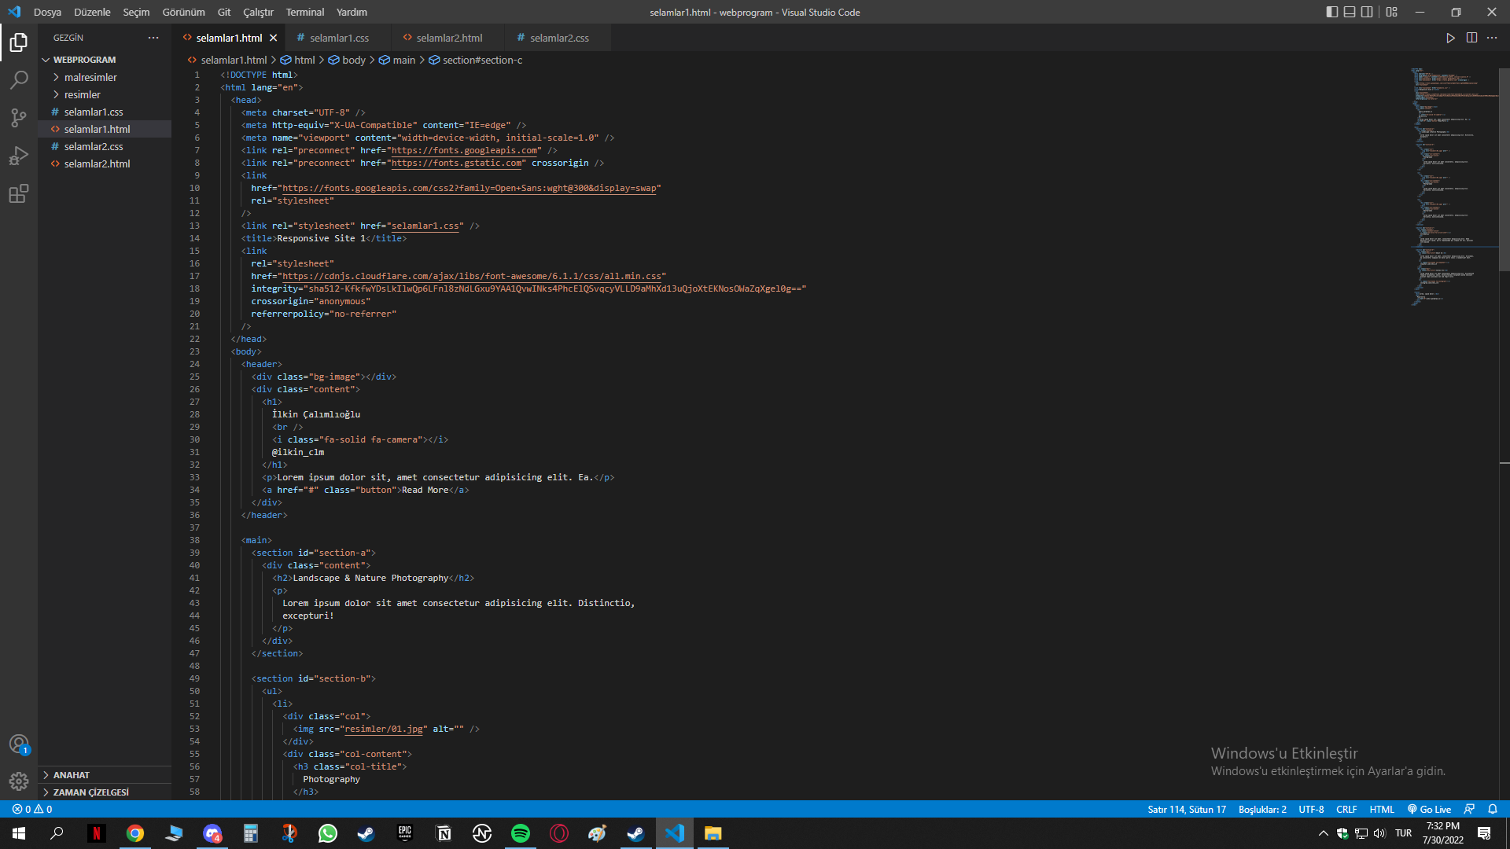This screenshot has width=1510, height=849.
Task: Open Google Chrome from the taskbar
Action: point(135,833)
